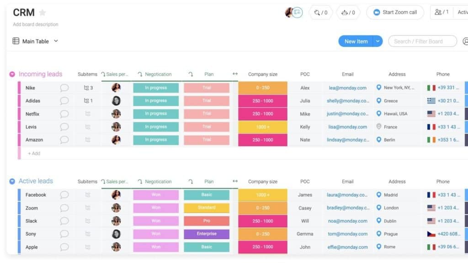Open board members people icon

(x=438, y=12)
